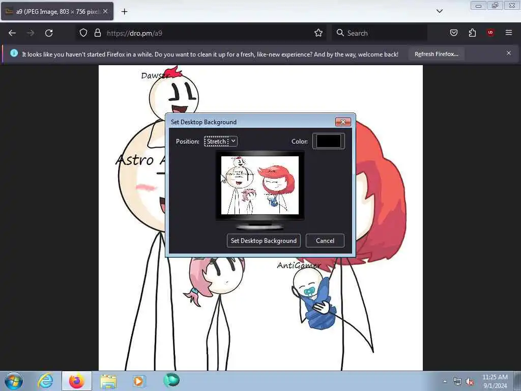Image resolution: width=521 pixels, height=391 pixels.
Task: Open the network tray icon
Action: pyautogui.click(x=457, y=382)
